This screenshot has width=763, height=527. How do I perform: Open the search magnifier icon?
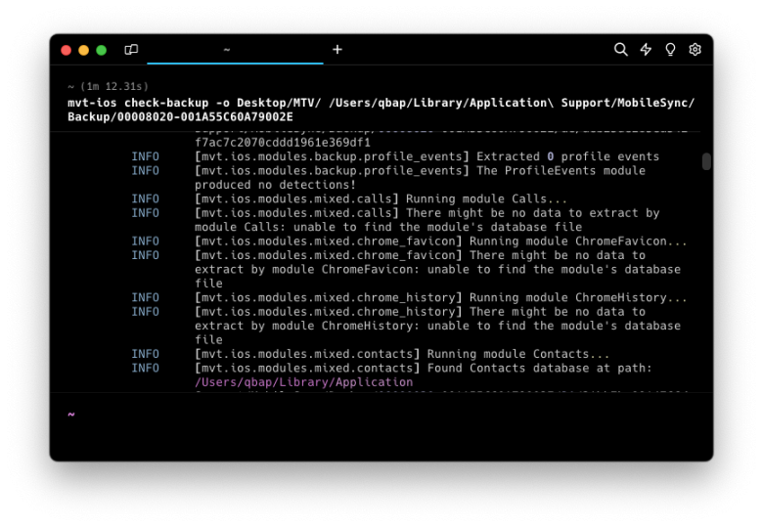(x=620, y=50)
